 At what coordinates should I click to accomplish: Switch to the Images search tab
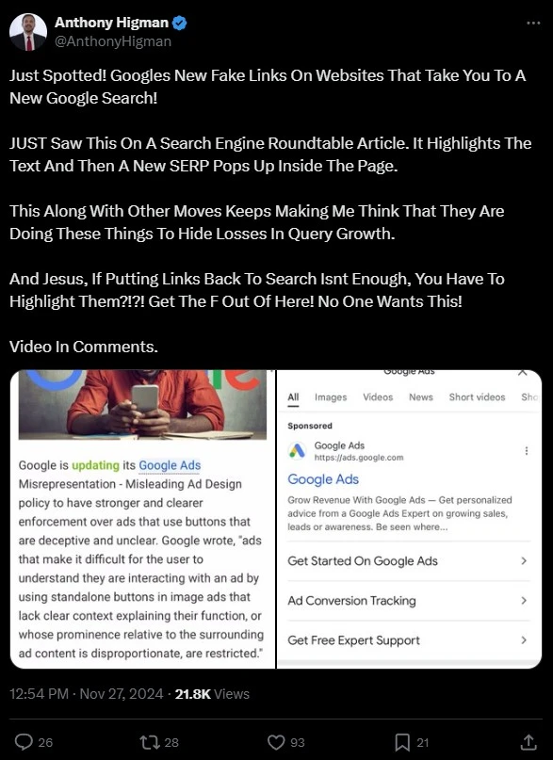[331, 397]
